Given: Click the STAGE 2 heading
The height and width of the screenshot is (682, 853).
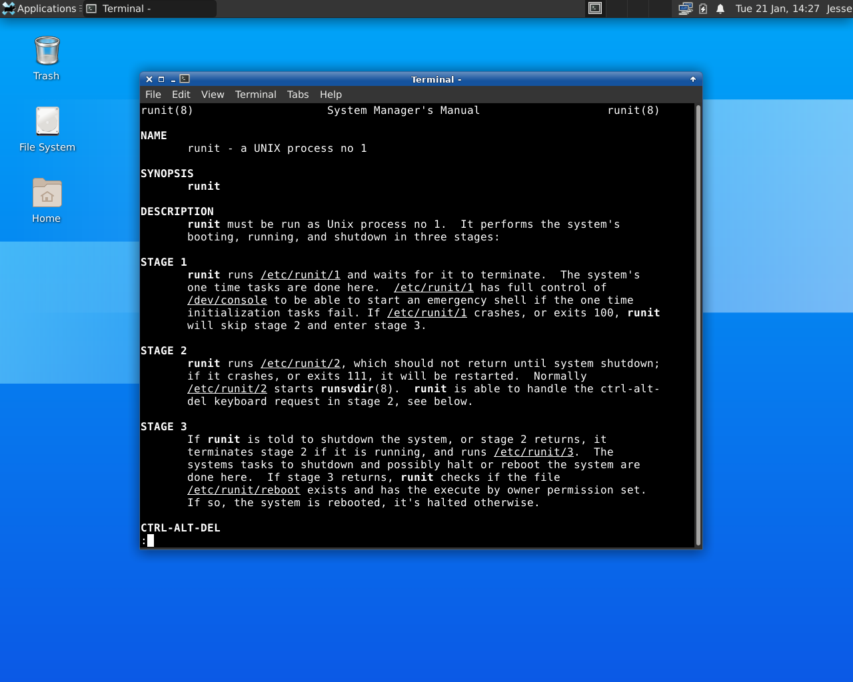Looking at the screenshot, I should 164,351.
